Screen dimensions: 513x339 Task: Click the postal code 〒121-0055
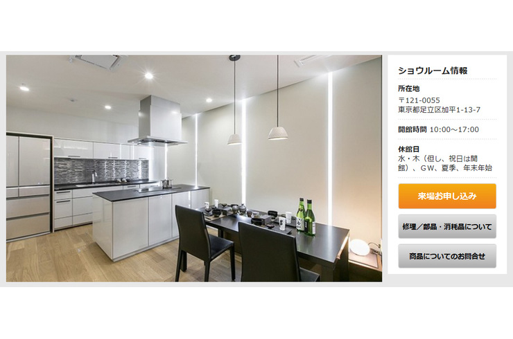point(419,100)
